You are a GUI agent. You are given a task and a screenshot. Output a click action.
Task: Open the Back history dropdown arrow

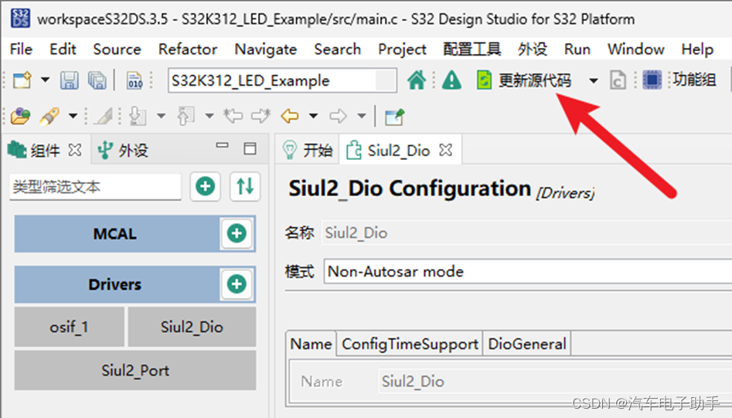[314, 116]
